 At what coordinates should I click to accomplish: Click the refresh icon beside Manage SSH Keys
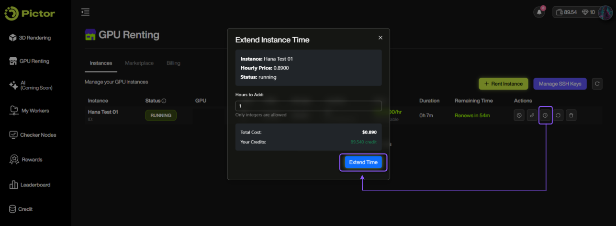pyautogui.click(x=597, y=84)
